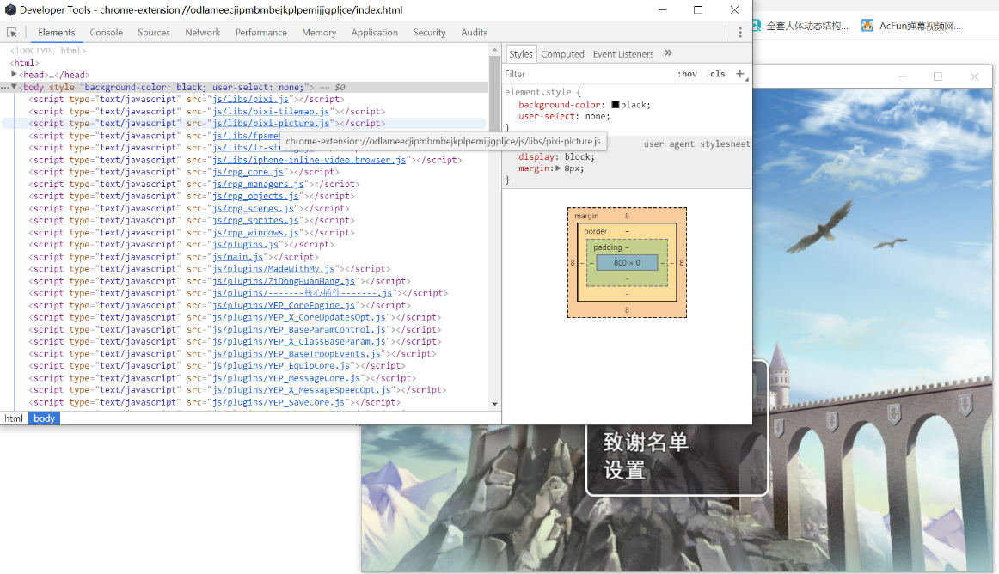Open the YEP_X_MessageSpeedOpt.js link
Image resolution: width=999 pixels, height=574 pixels.
pyautogui.click(x=302, y=390)
